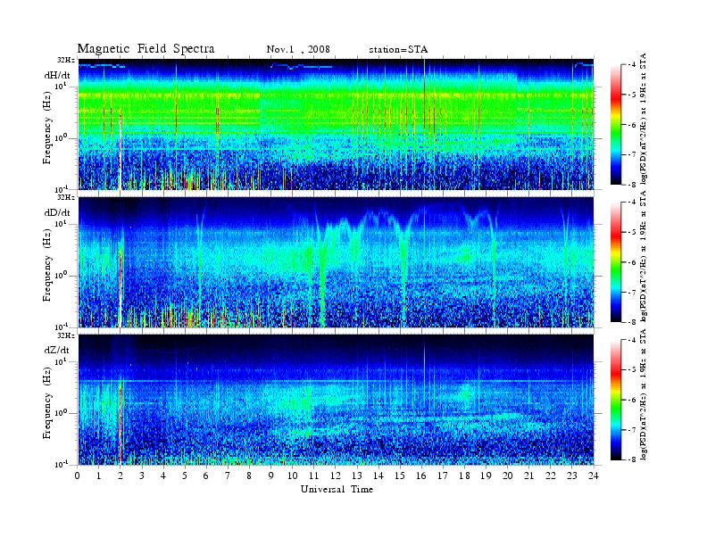Click hour 9 on the time axis
Viewport: 707px width, 546px height.
click(x=270, y=476)
